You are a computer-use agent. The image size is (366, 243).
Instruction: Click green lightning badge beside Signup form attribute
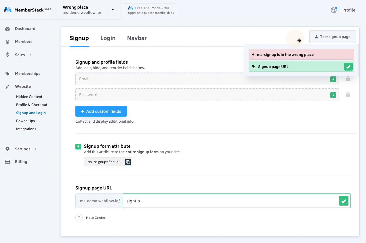(x=78, y=147)
